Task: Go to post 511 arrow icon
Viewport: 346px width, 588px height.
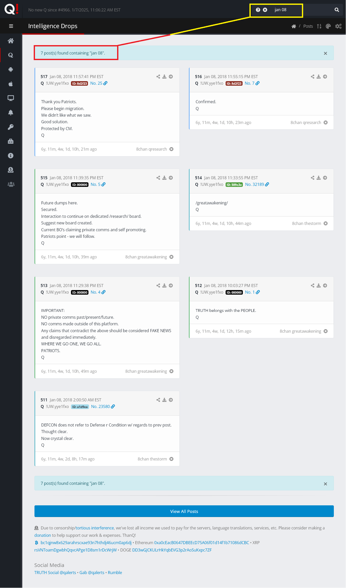Action: click(x=171, y=400)
